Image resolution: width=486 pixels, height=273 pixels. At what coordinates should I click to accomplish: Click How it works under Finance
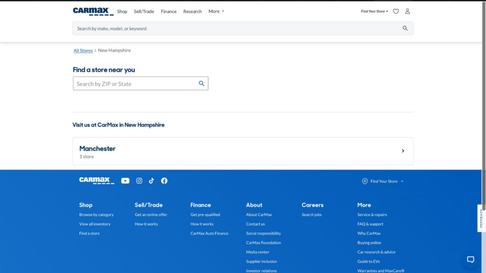tap(202, 224)
